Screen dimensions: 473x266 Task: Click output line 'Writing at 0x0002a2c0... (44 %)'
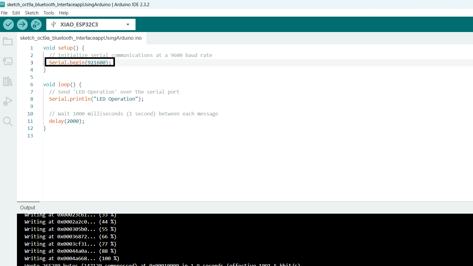click(x=71, y=222)
